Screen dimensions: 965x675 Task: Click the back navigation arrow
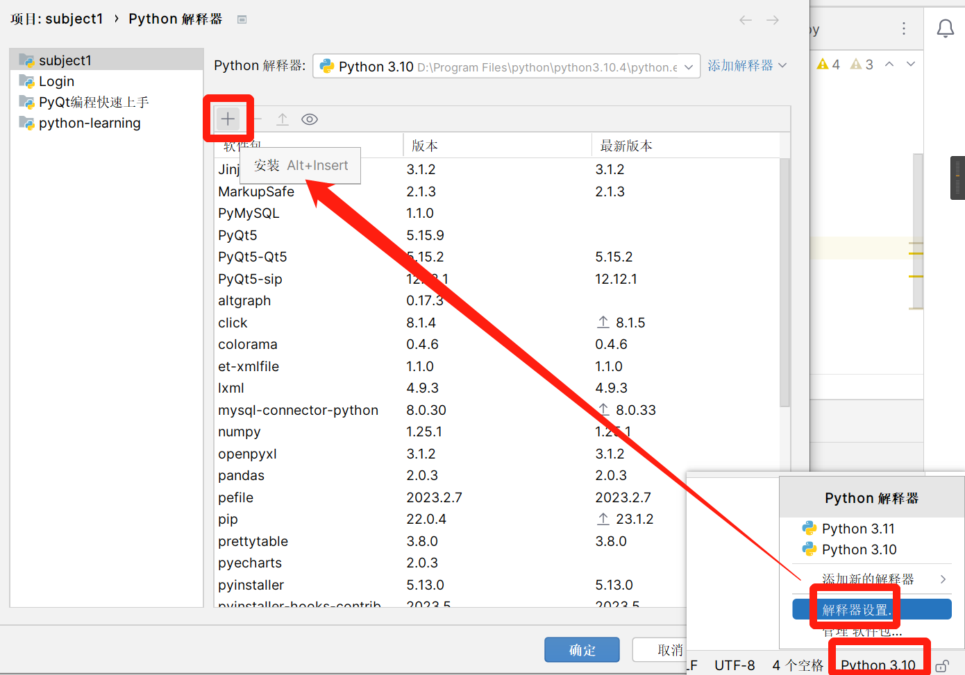tap(746, 20)
